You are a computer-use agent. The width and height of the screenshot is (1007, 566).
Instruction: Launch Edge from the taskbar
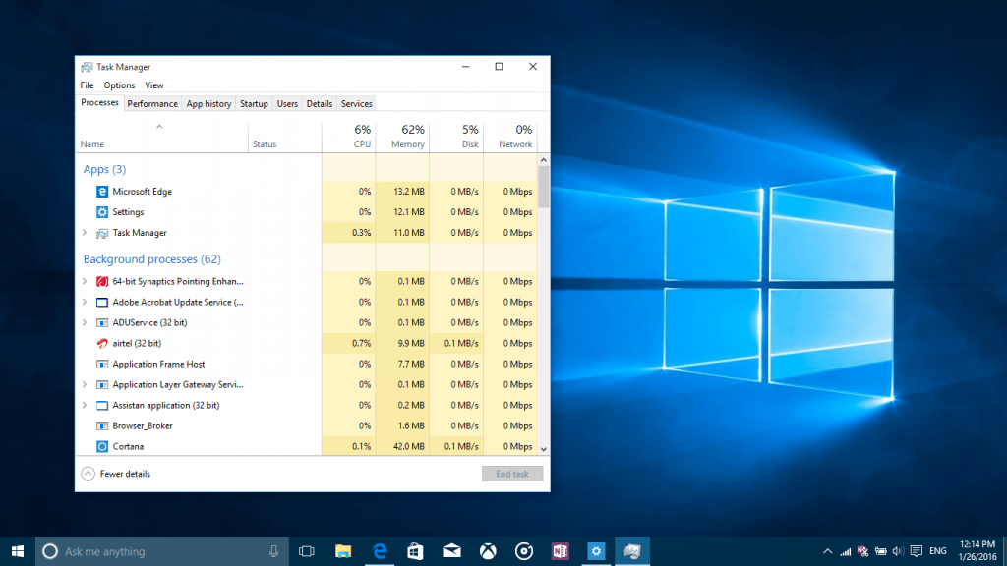click(380, 551)
